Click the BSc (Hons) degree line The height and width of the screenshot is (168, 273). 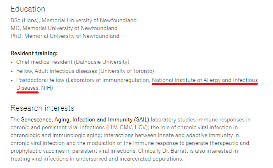74,21
